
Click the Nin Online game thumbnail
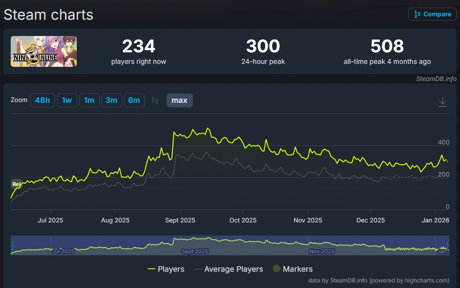[44, 51]
